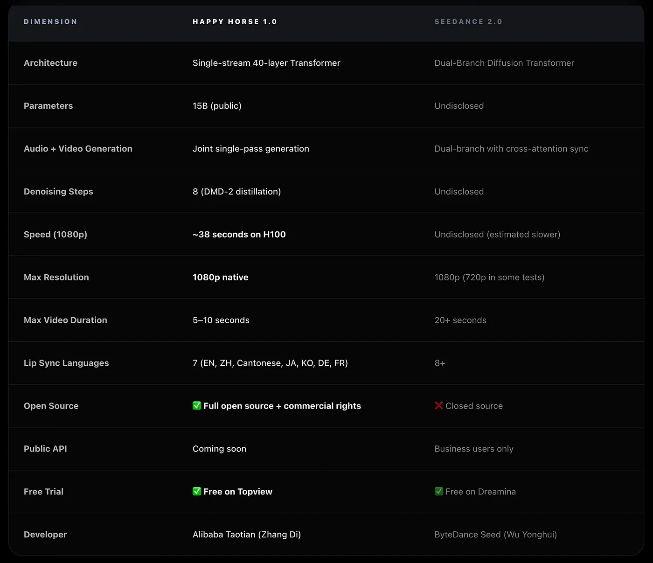This screenshot has width=653, height=563.
Task: Click the green checkmark beside Free on Topview
Action: click(197, 491)
